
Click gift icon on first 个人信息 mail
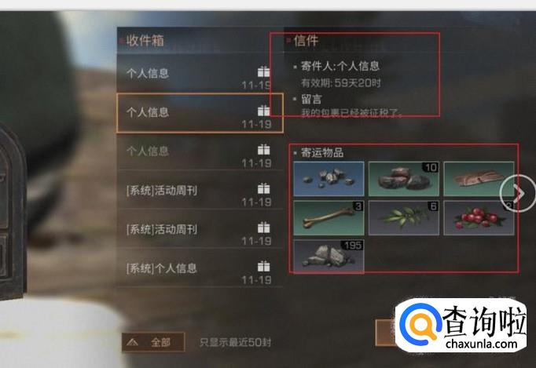pyautogui.click(x=263, y=71)
